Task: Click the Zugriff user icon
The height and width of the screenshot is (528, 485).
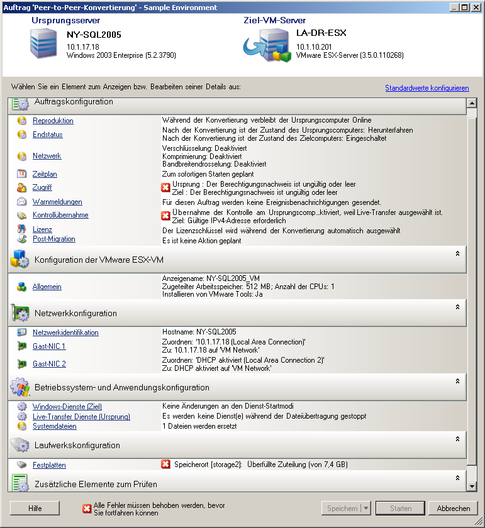Action: (x=22, y=187)
